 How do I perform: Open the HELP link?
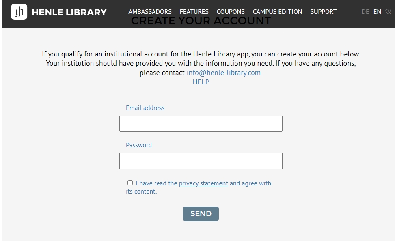[x=201, y=82]
